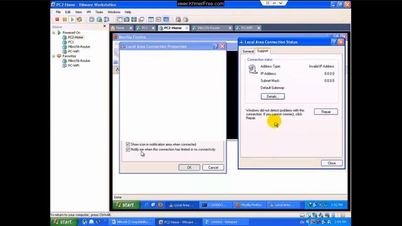Click the Repair button

(326, 112)
